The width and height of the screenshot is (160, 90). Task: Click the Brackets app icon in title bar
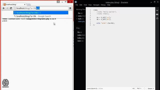tap(76, 2)
